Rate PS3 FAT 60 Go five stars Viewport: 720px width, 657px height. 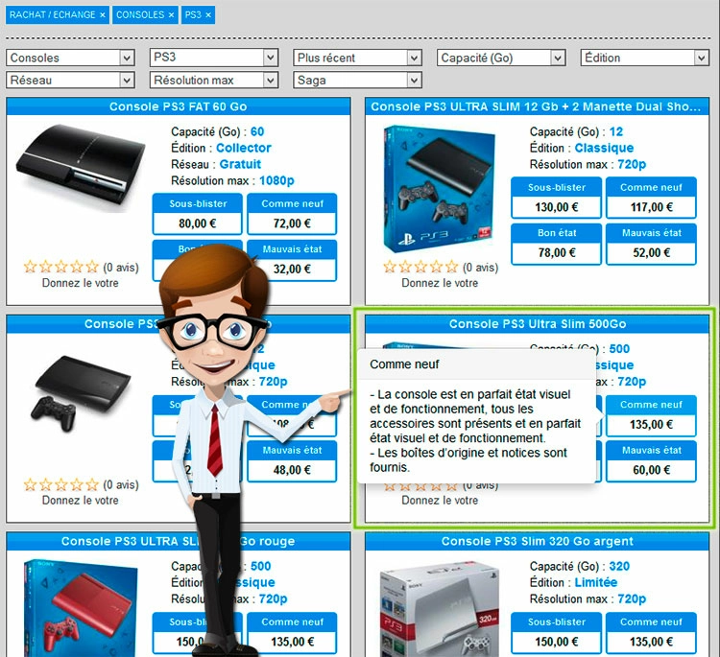(92, 268)
